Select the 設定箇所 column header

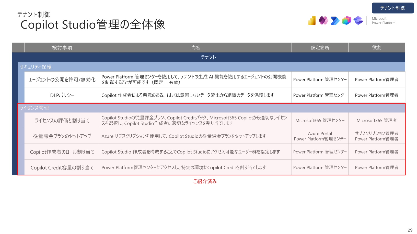[x=320, y=48]
